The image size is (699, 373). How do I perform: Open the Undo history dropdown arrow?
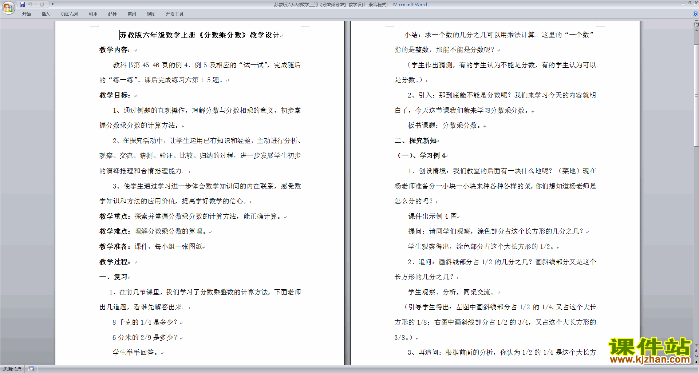coord(36,4)
